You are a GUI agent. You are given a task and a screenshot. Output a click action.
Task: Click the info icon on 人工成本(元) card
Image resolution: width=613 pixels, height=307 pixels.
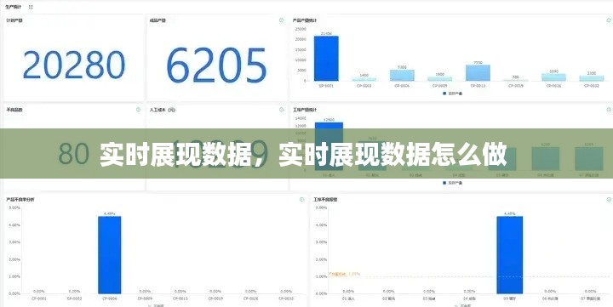pos(281,110)
